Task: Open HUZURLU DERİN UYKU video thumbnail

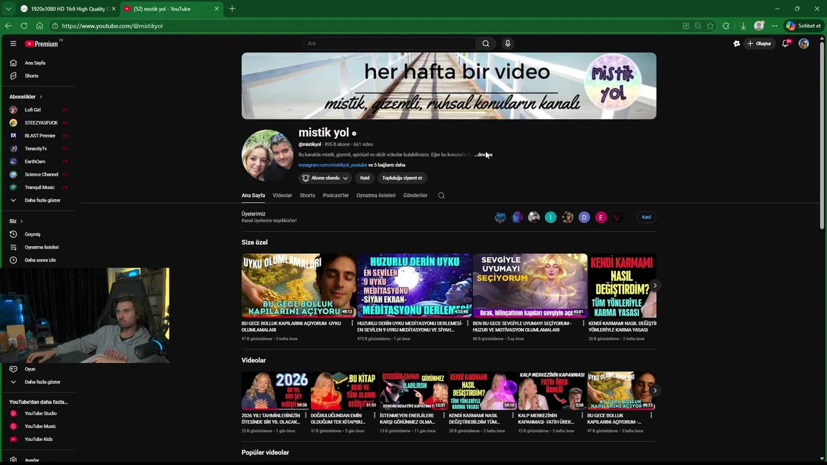Action: 415,285
